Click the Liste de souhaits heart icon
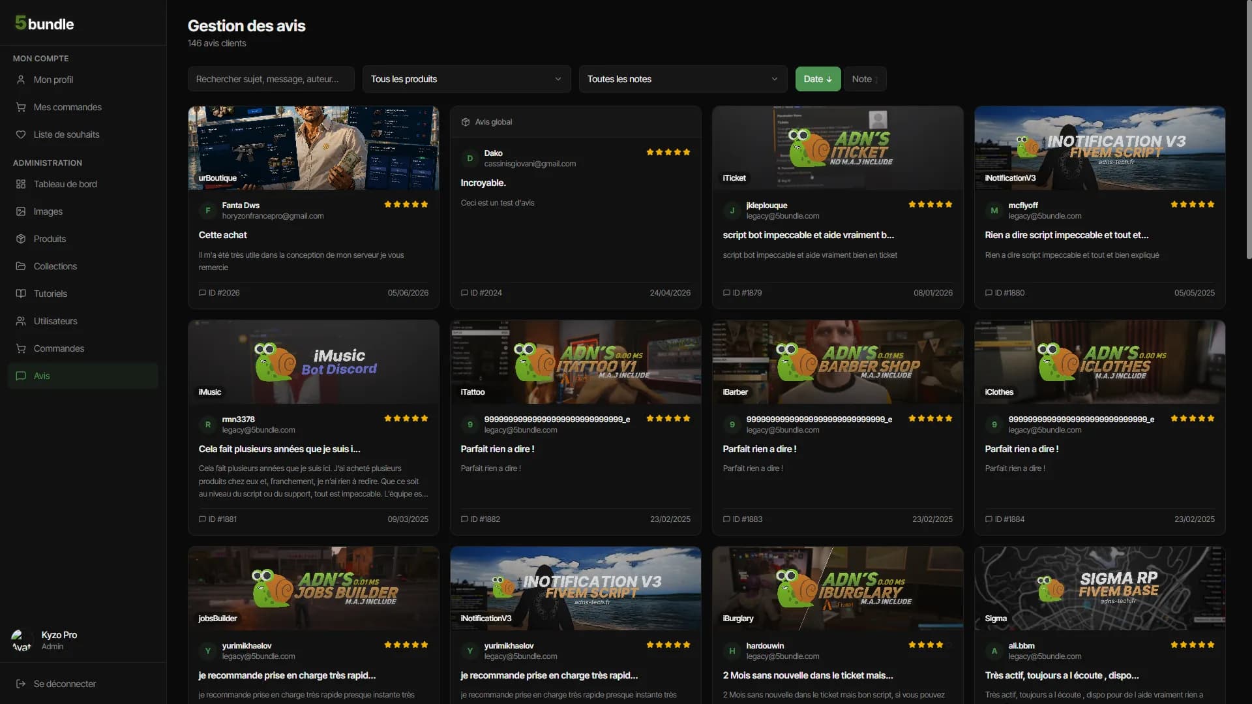This screenshot has width=1252, height=704. click(21, 134)
